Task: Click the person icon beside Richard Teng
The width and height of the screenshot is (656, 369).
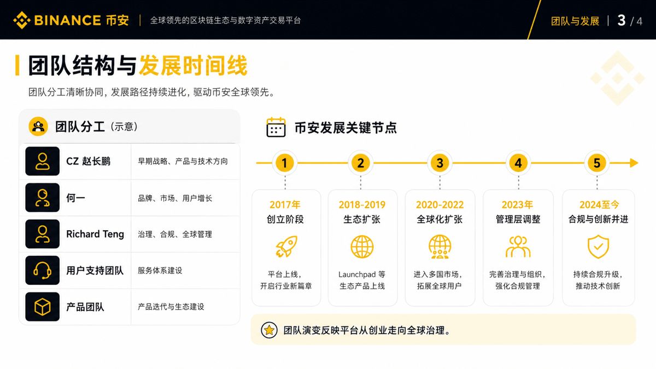Action: (x=43, y=234)
